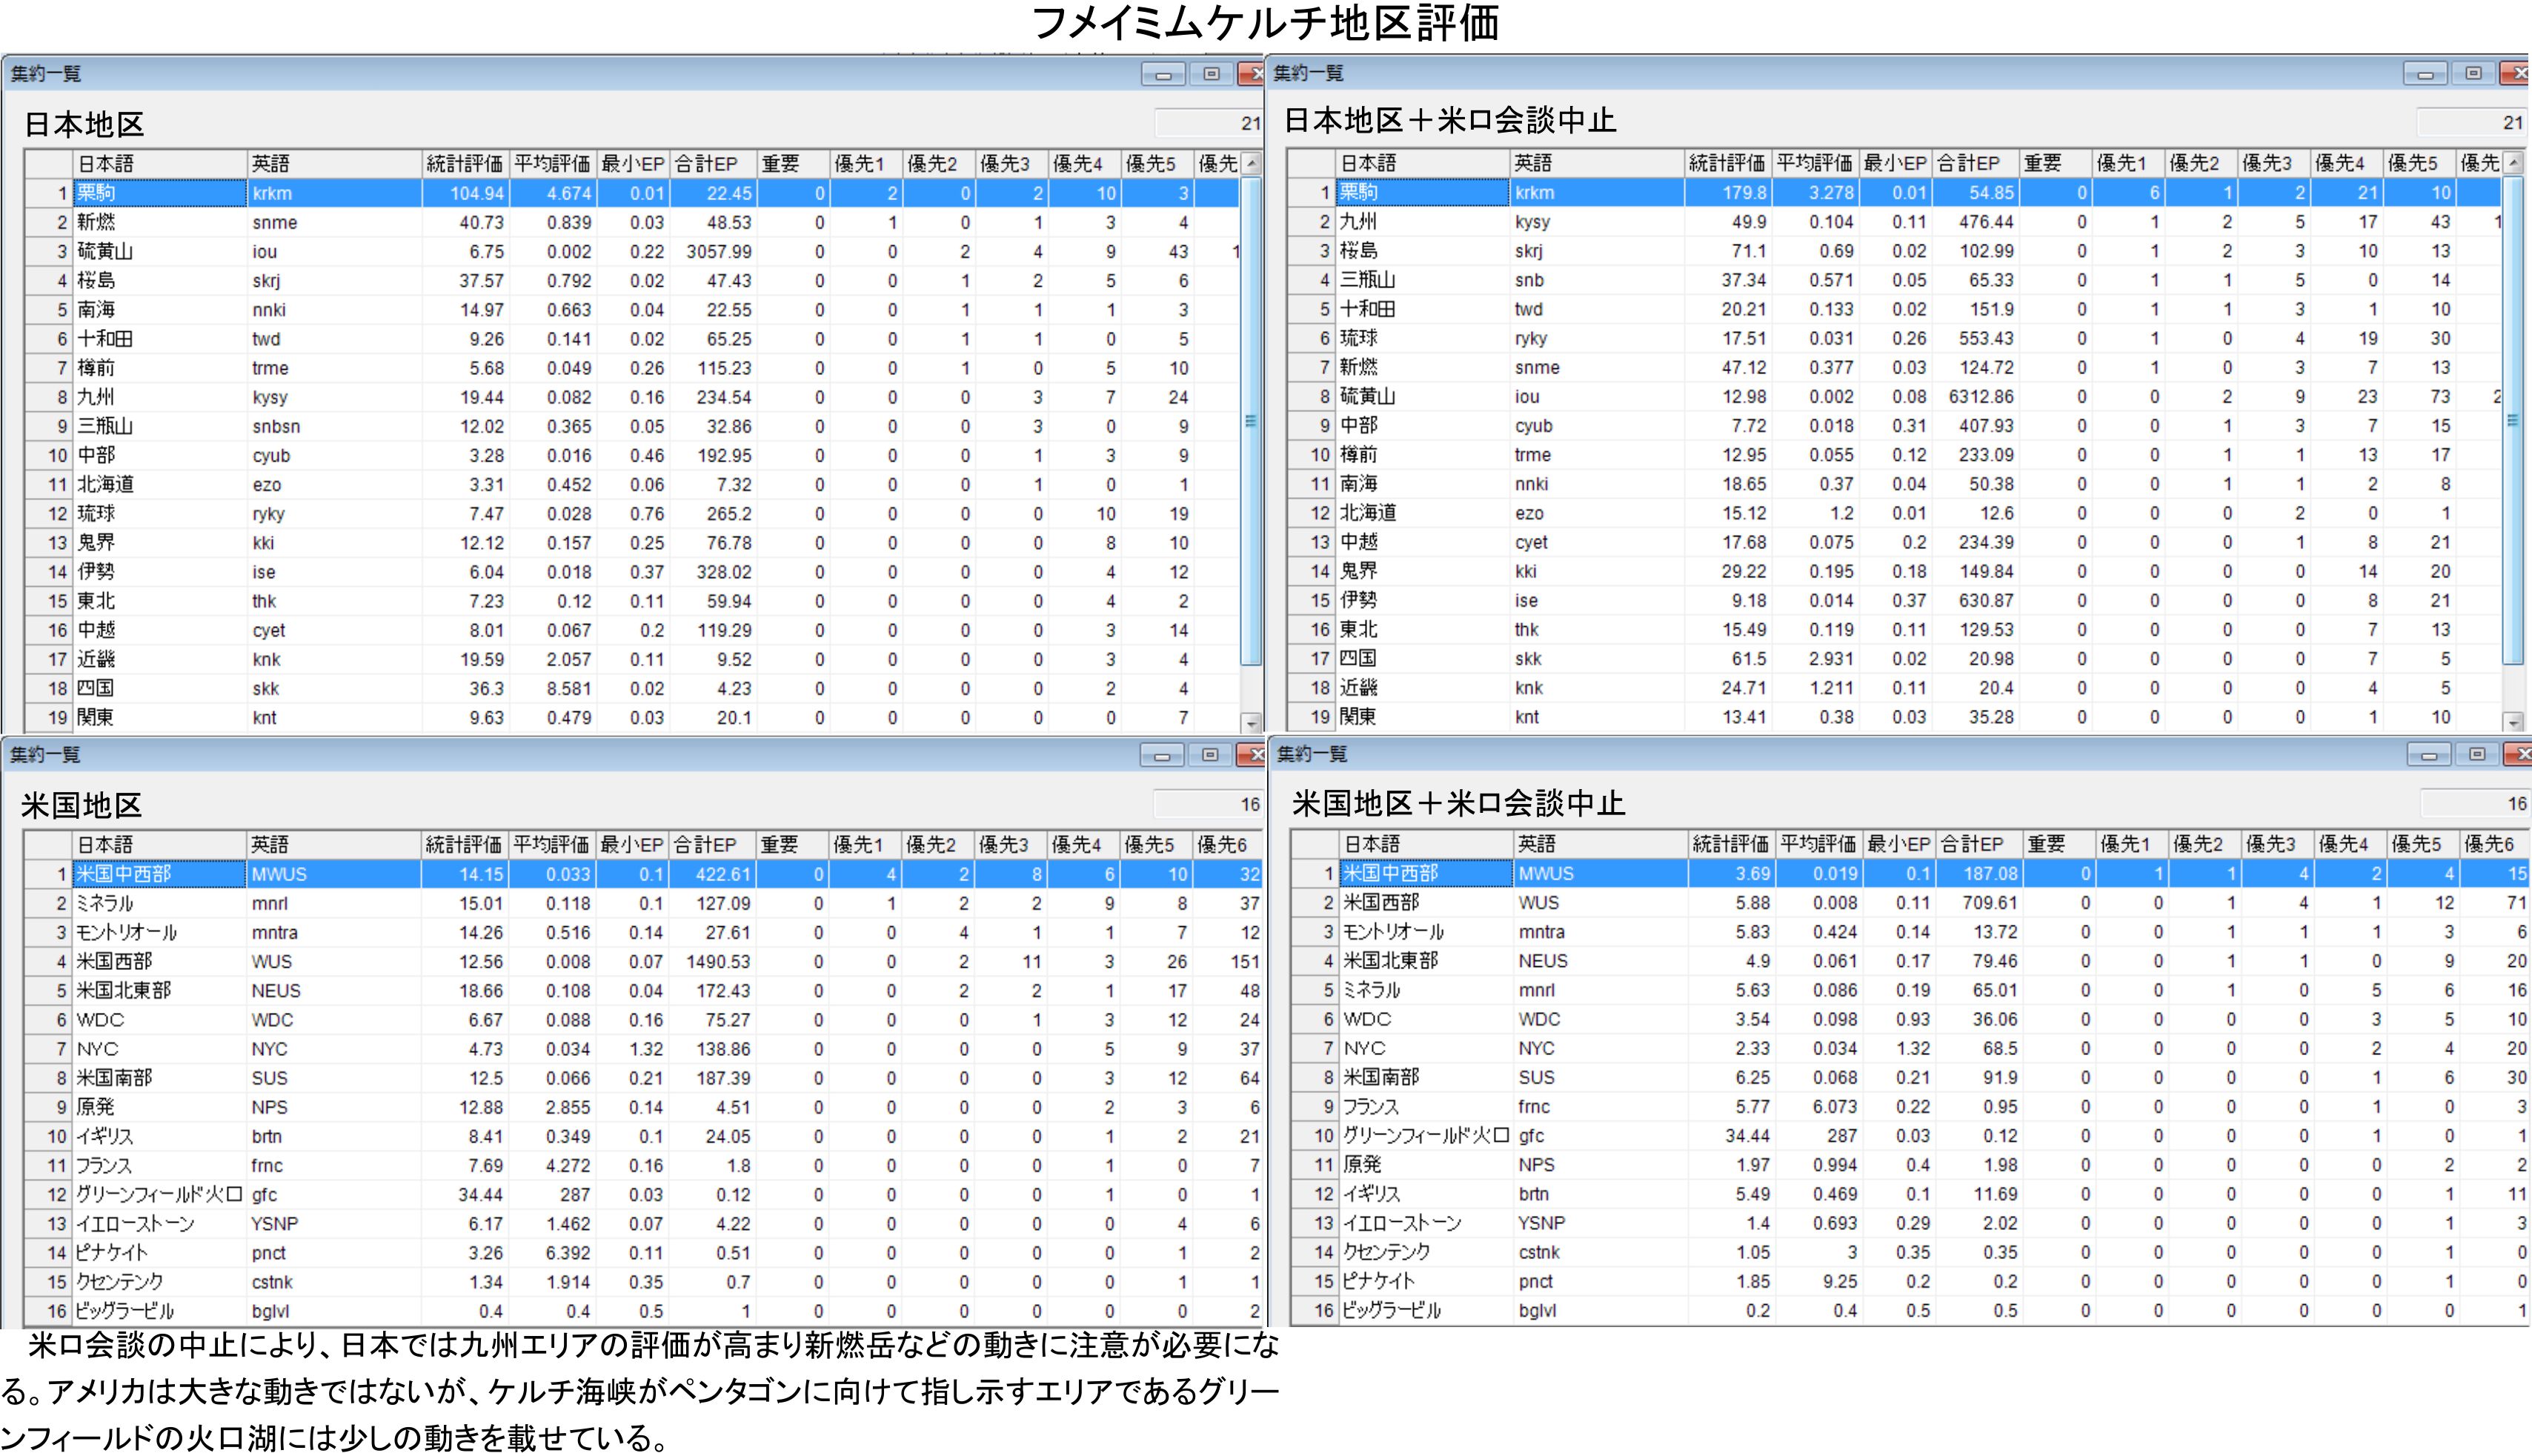Viewport: 2532px width, 1456px height.
Task: Restore the top-left 日本地区 window size
Action: [x=1211, y=74]
